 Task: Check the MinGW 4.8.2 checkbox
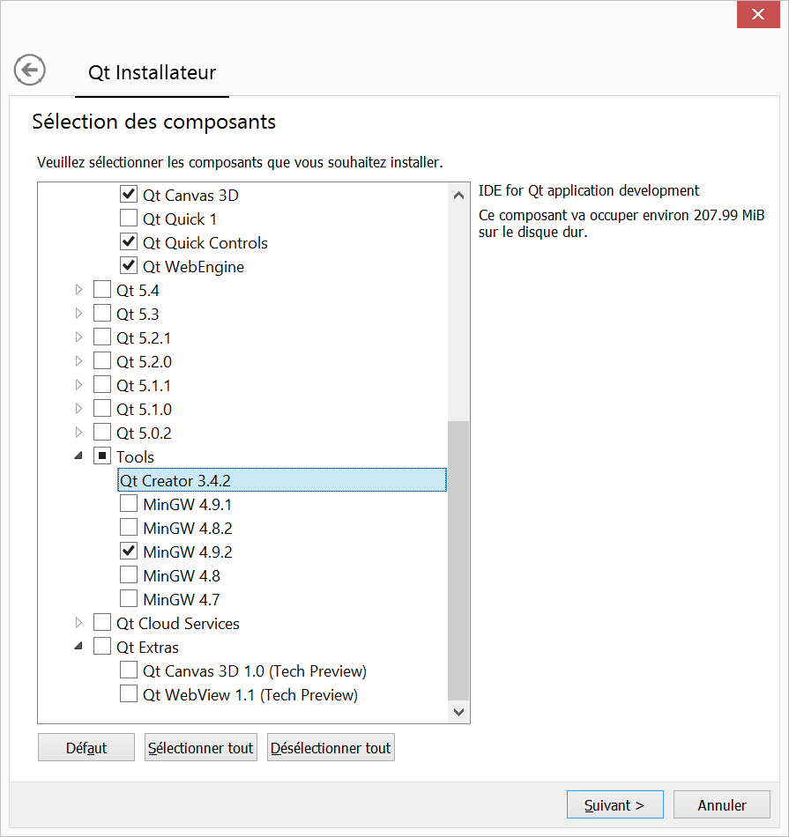(128, 527)
